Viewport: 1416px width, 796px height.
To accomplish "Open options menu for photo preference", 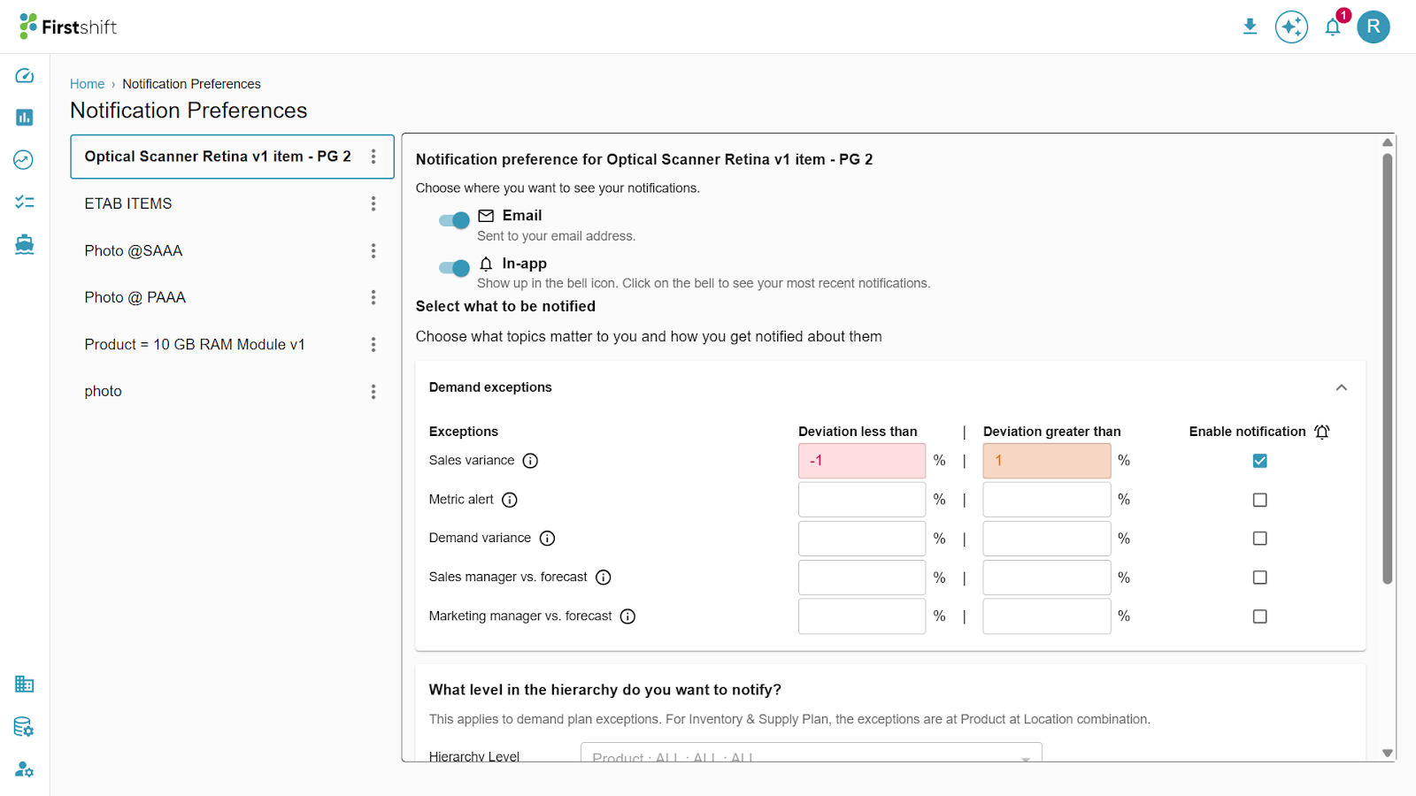I will tap(373, 391).
